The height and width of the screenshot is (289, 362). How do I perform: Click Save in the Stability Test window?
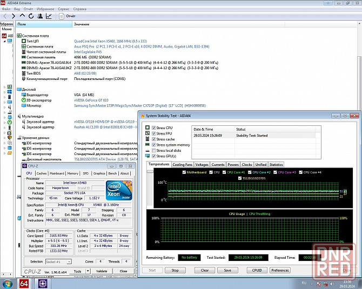(x=227, y=270)
